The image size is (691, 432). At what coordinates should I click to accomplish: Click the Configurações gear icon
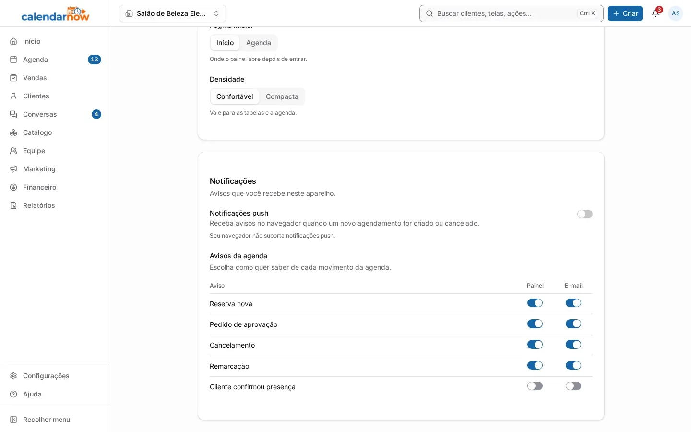click(13, 376)
